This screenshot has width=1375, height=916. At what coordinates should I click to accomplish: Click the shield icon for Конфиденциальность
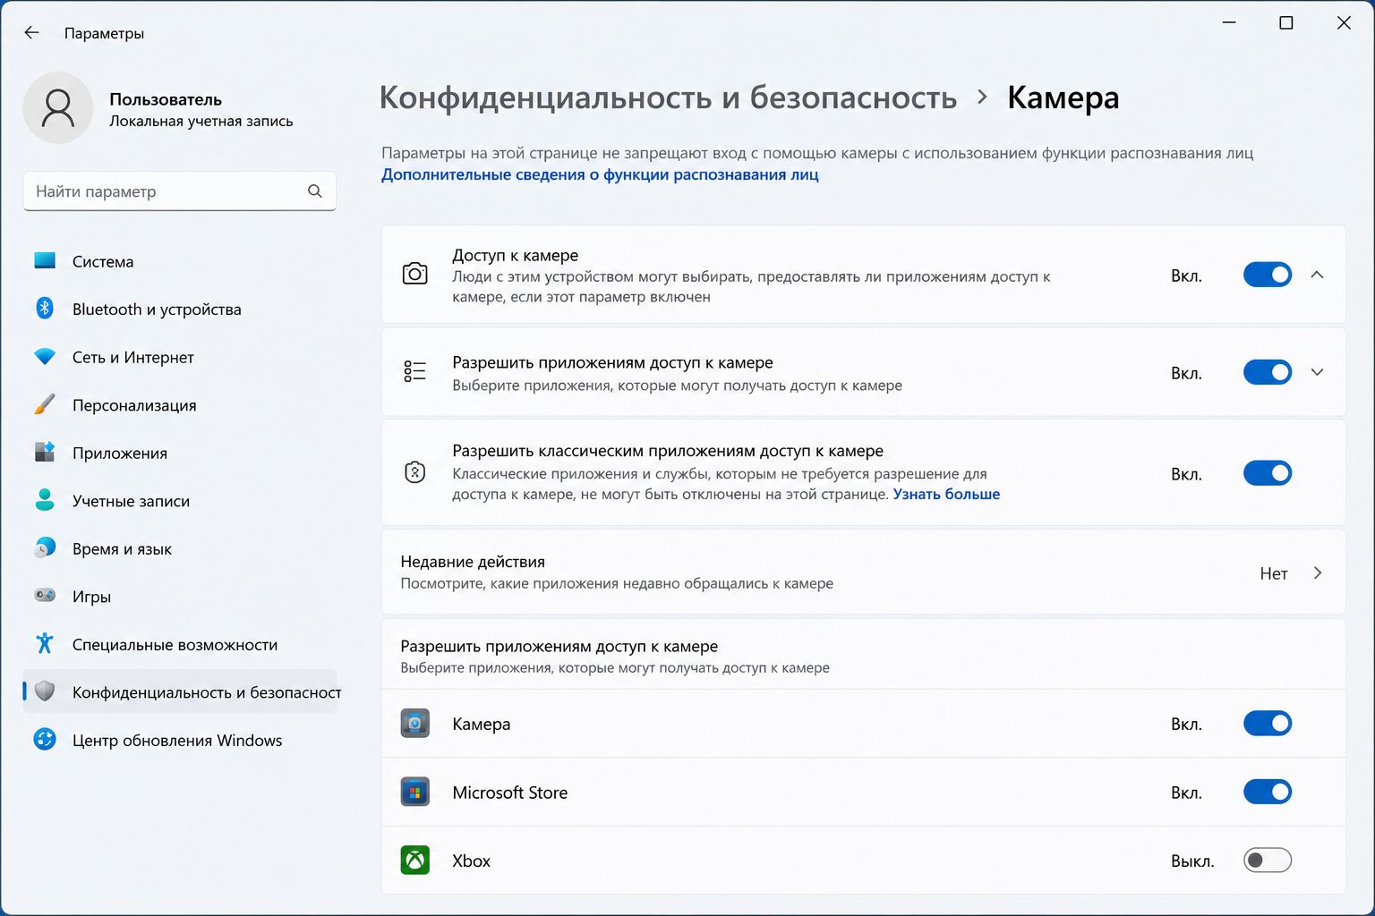[x=45, y=691]
